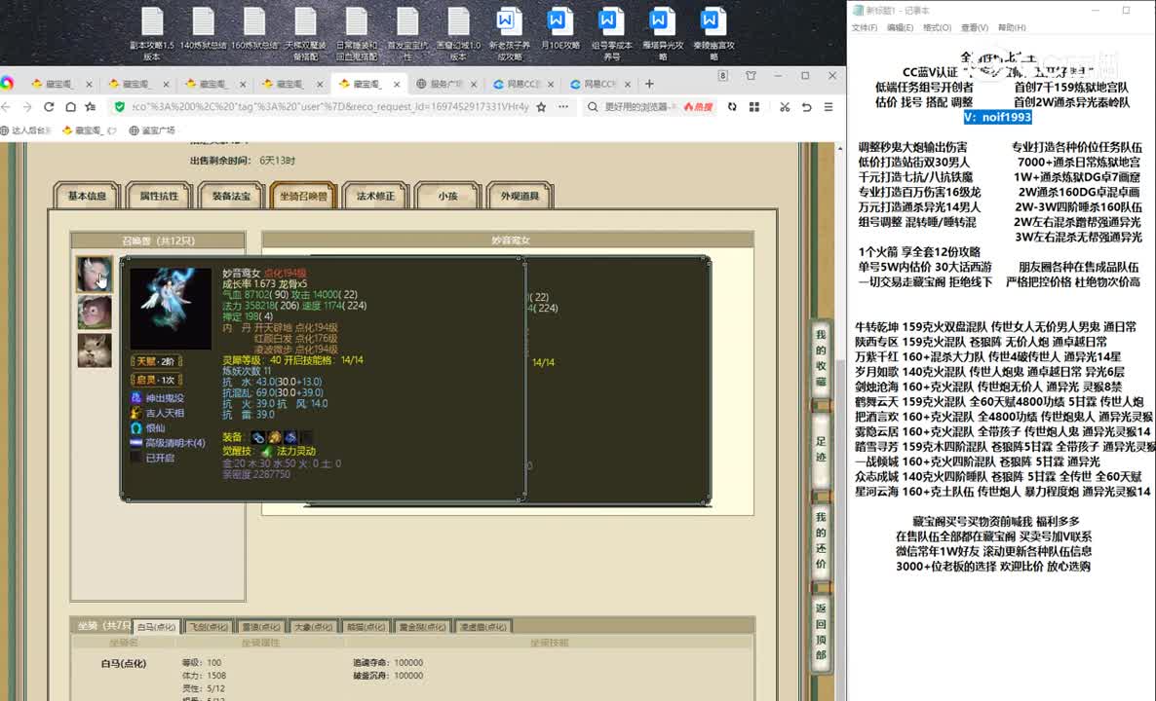This screenshot has height=701, width=1156.
Task: Click the 我的还价 side button
Action: point(821,541)
